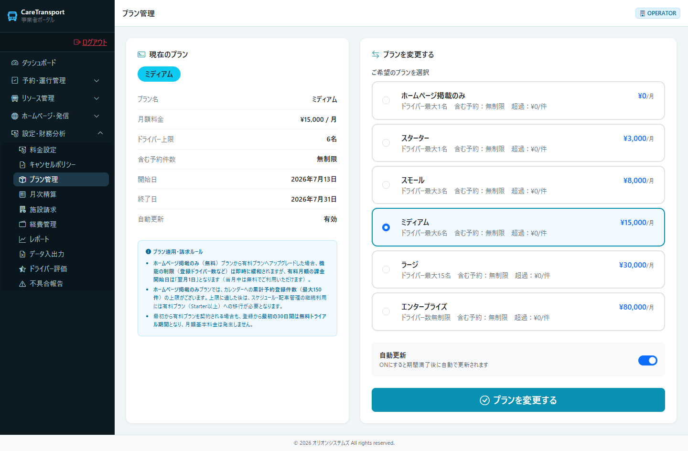Click the checkmark icon on the change plan button
The image size is (688, 451).
click(x=484, y=400)
